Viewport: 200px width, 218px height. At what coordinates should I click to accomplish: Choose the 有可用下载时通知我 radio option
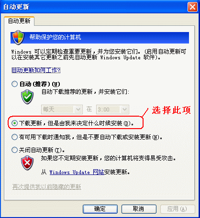point(14,137)
